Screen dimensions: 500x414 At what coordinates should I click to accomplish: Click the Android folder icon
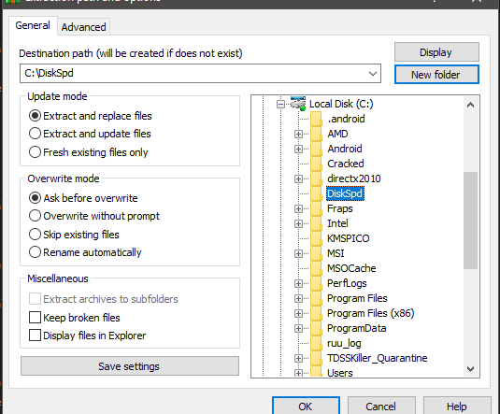[316, 149]
